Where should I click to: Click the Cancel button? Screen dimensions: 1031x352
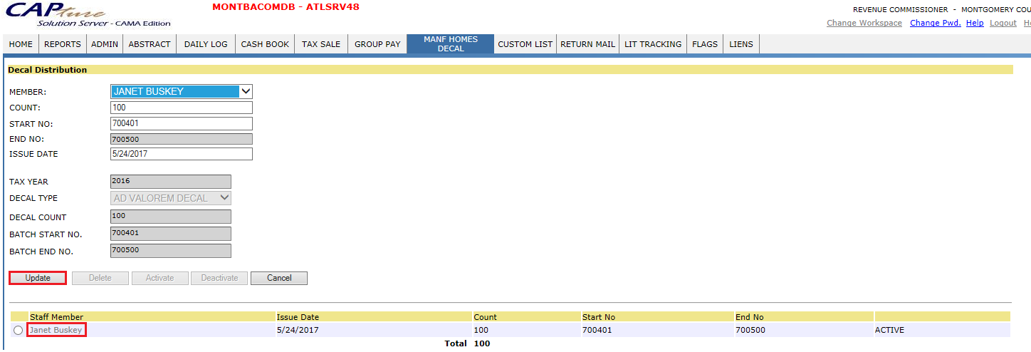tap(279, 278)
